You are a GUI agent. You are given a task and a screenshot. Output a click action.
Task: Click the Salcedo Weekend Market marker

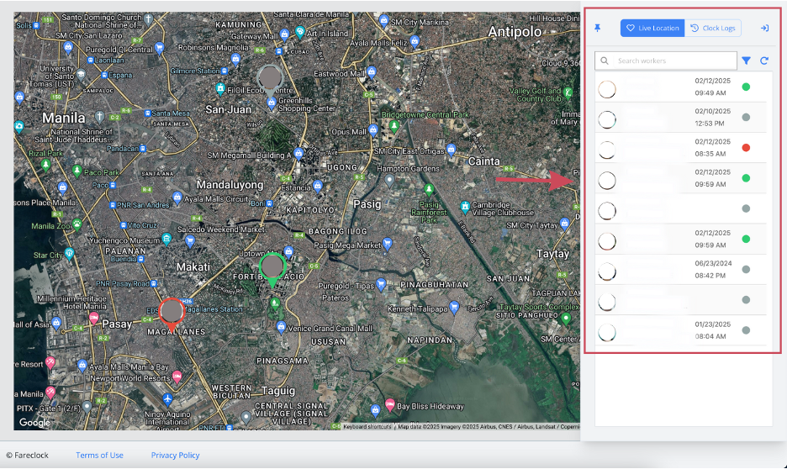click(x=190, y=241)
